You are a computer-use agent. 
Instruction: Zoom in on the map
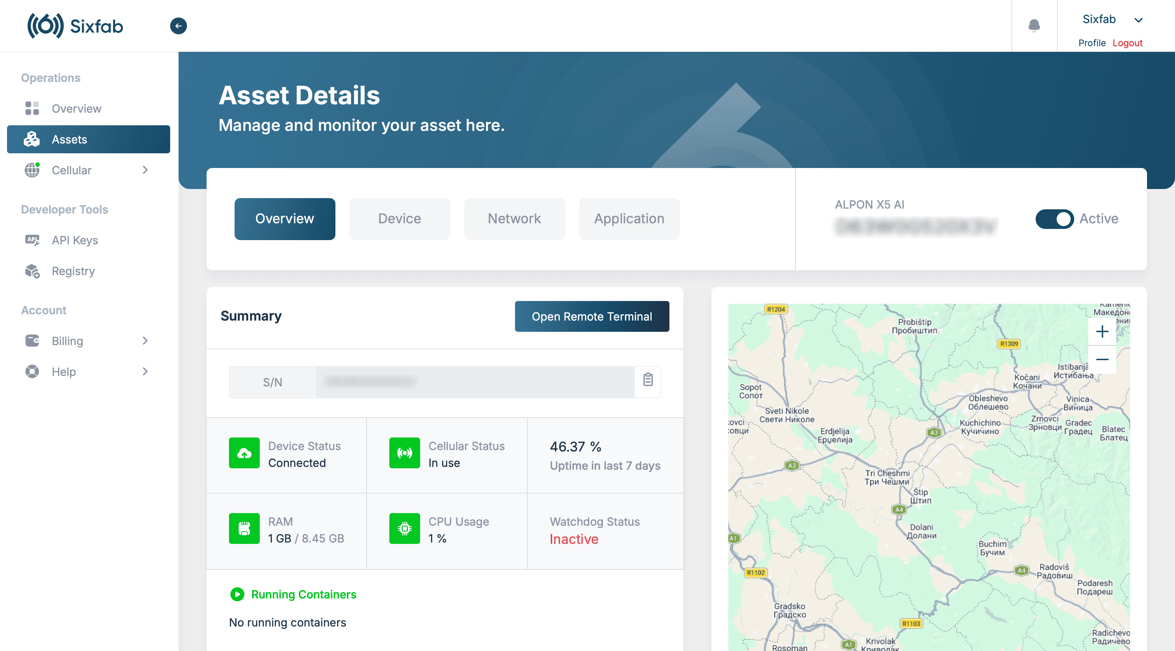[x=1102, y=331]
